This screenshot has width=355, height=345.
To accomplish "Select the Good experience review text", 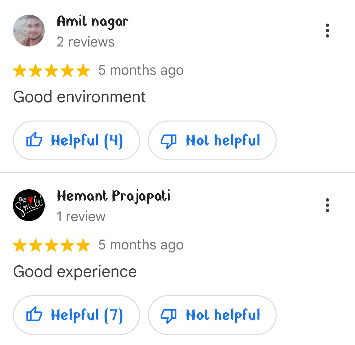I will (x=75, y=272).
